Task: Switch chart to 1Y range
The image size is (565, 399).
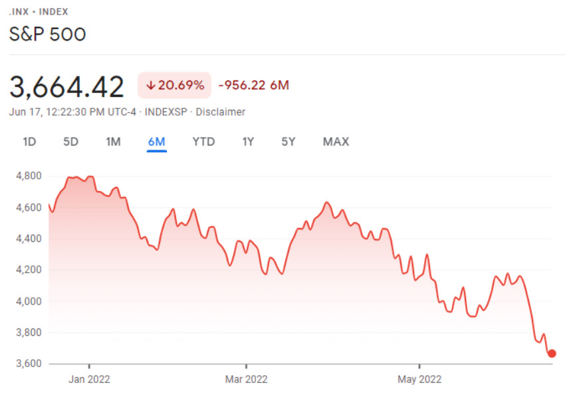Action: coord(249,142)
